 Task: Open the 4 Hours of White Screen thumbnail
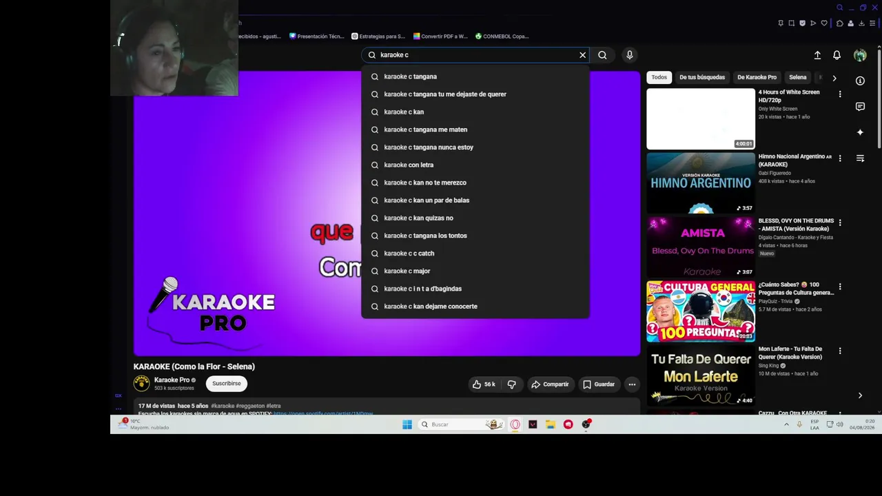tap(701, 118)
